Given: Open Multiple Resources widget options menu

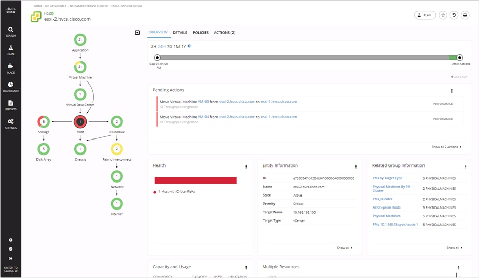Looking at the screenshot, I should (459, 268).
